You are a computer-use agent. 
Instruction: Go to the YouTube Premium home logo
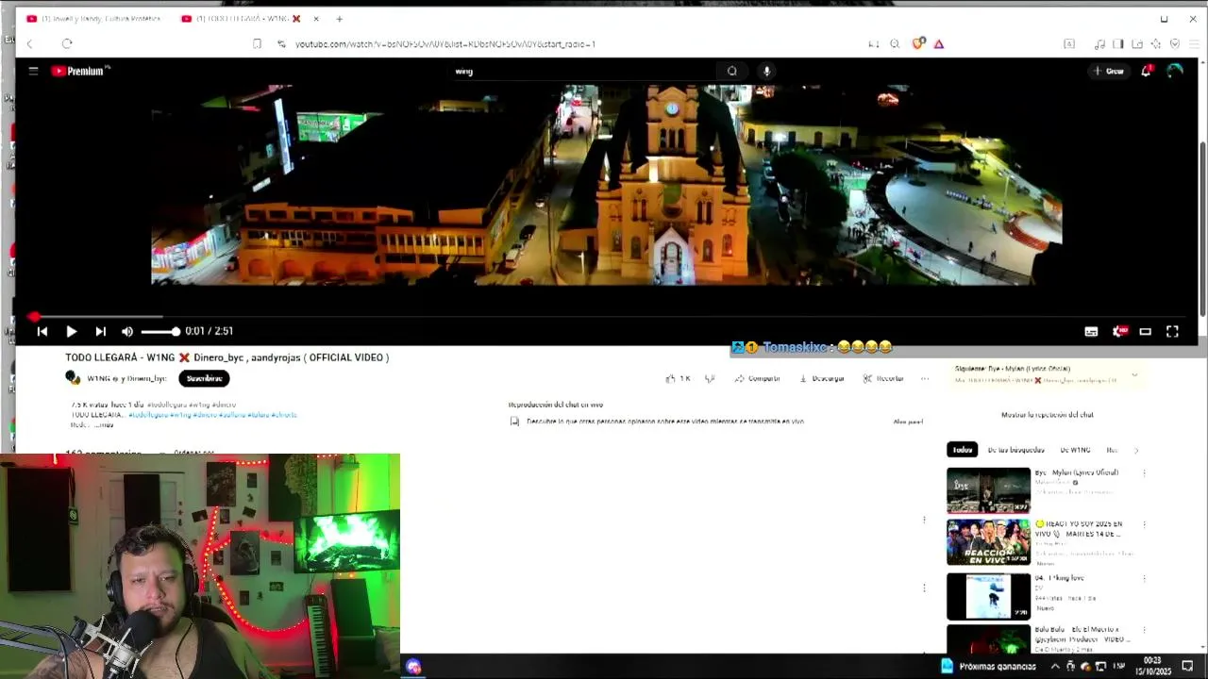[x=80, y=71]
